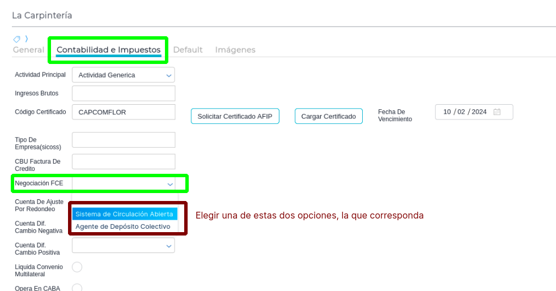The width and height of the screenshot is (556, 291).
Task: Toggle the Opera En CABA option
Action: 77,288
